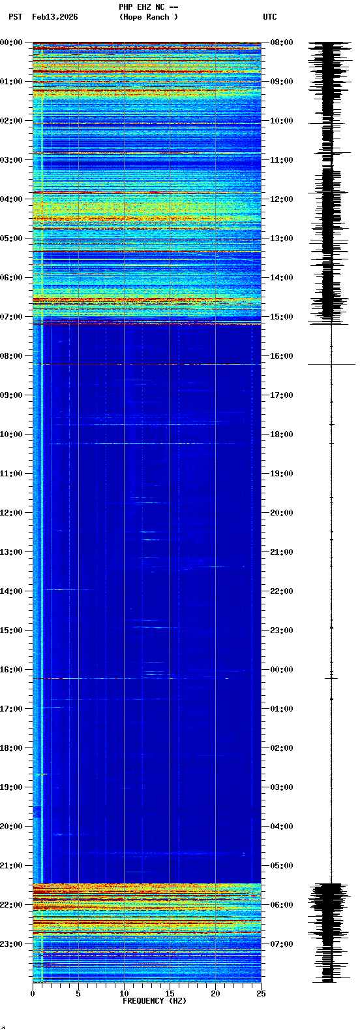360x1035 pixels.
Task: Click the PST 04:00 time label
Action: 12,199
